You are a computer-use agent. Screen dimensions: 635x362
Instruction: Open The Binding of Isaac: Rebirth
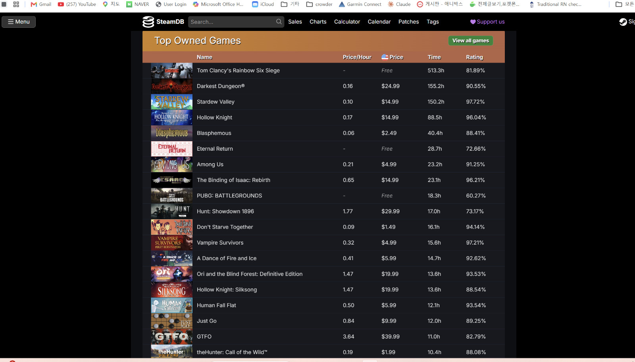pos(233,180)
